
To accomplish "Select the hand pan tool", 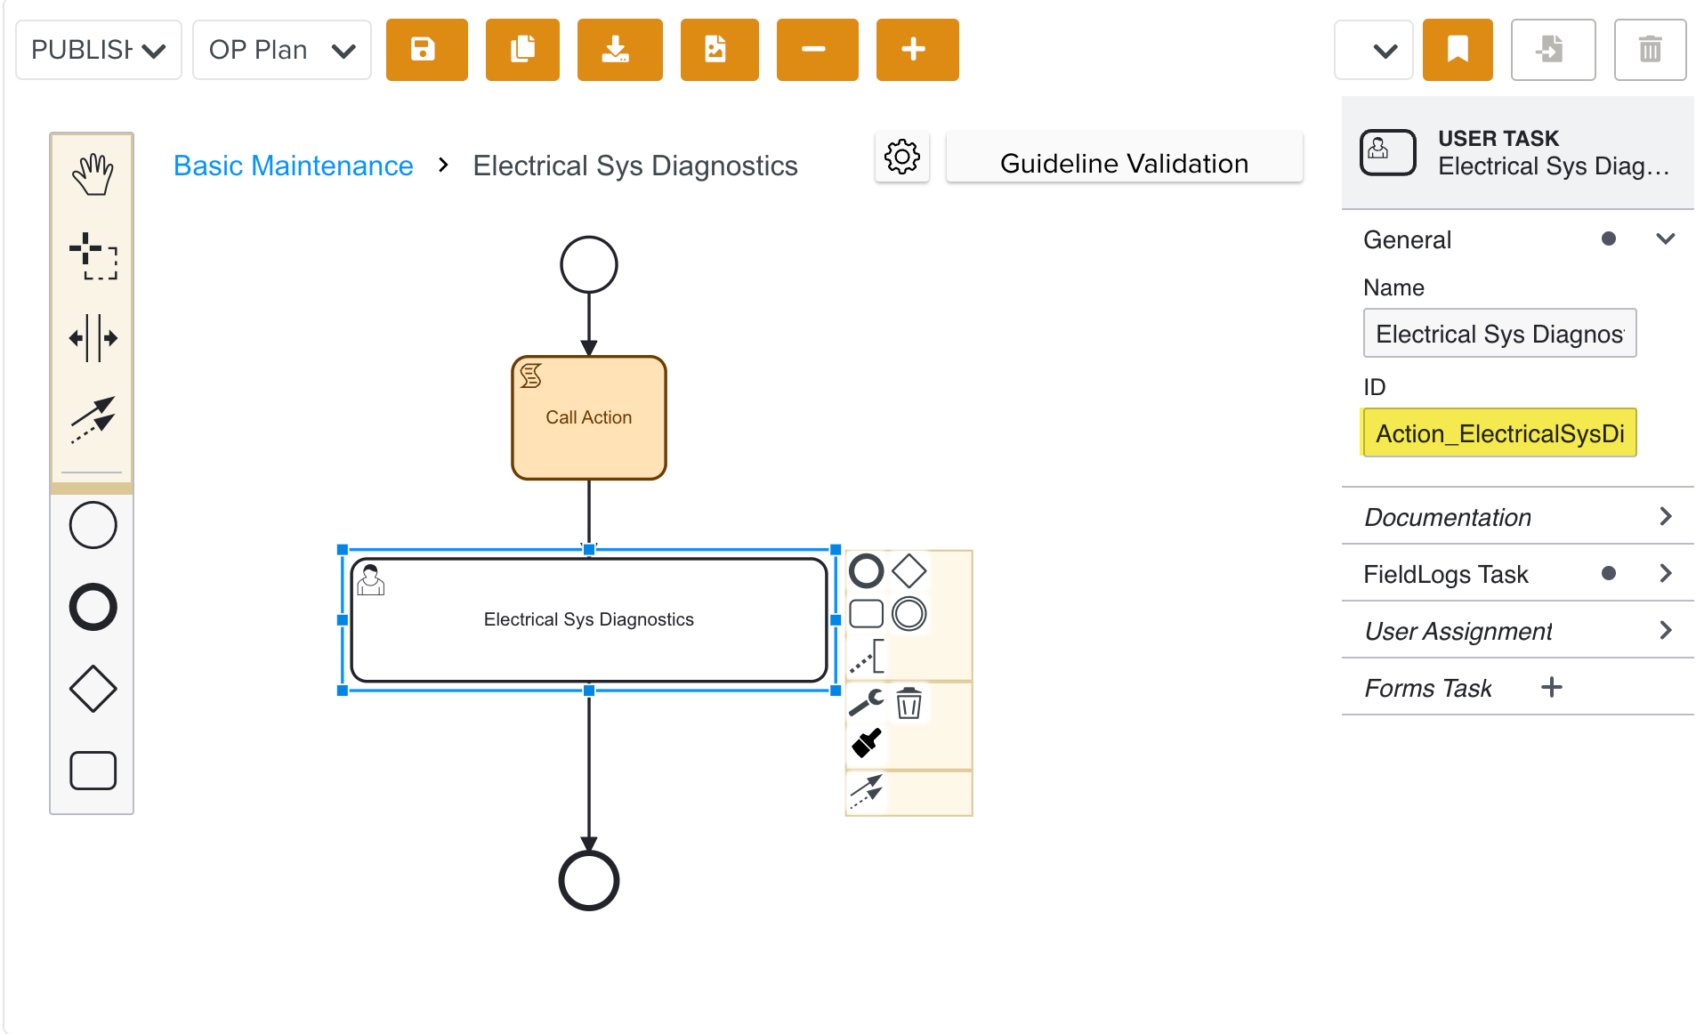I will pyautogui.click(x=93, y=174).
